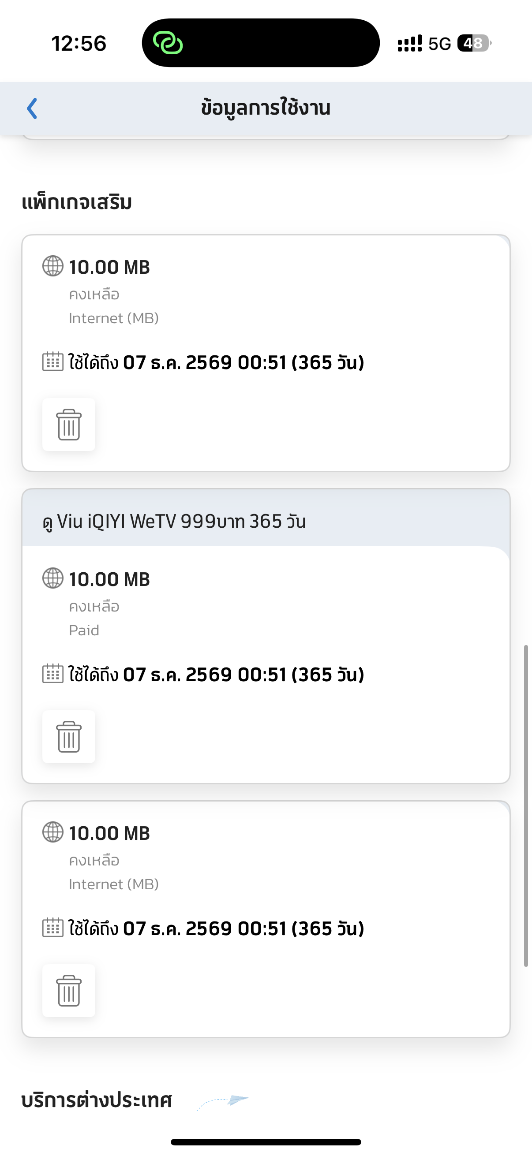This screenshot has width=532, height=1156.
Task: Tap the calendar icon in the first package card
Action: (53, 361)
